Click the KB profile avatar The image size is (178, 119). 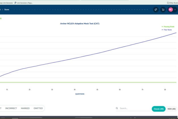coord(170,9)
